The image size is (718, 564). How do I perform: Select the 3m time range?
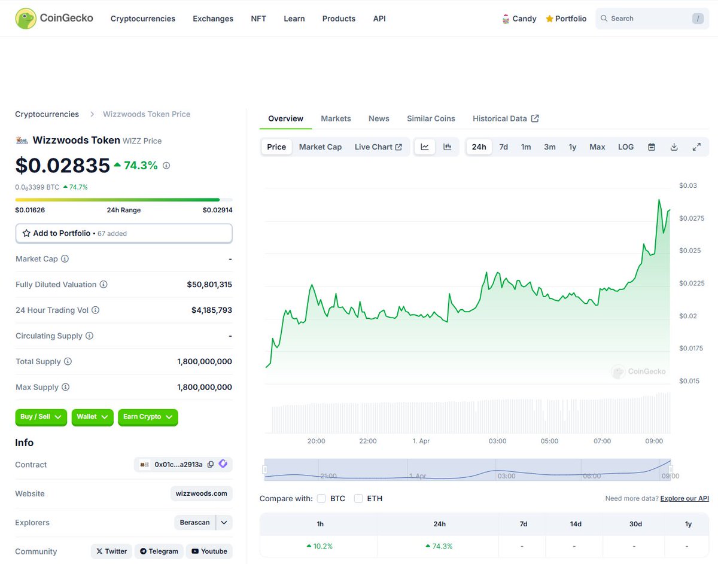coord(549,147)
